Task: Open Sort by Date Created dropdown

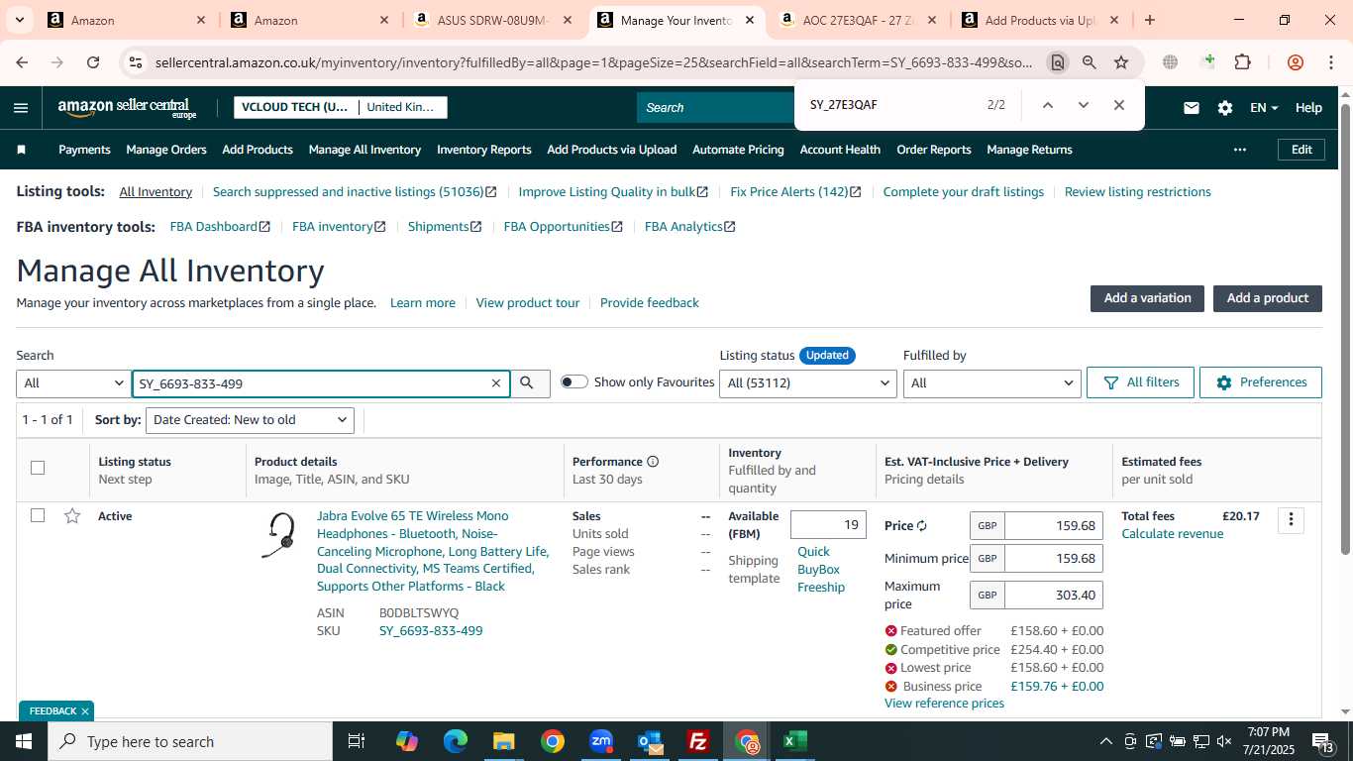Action: tap(250, 420)
